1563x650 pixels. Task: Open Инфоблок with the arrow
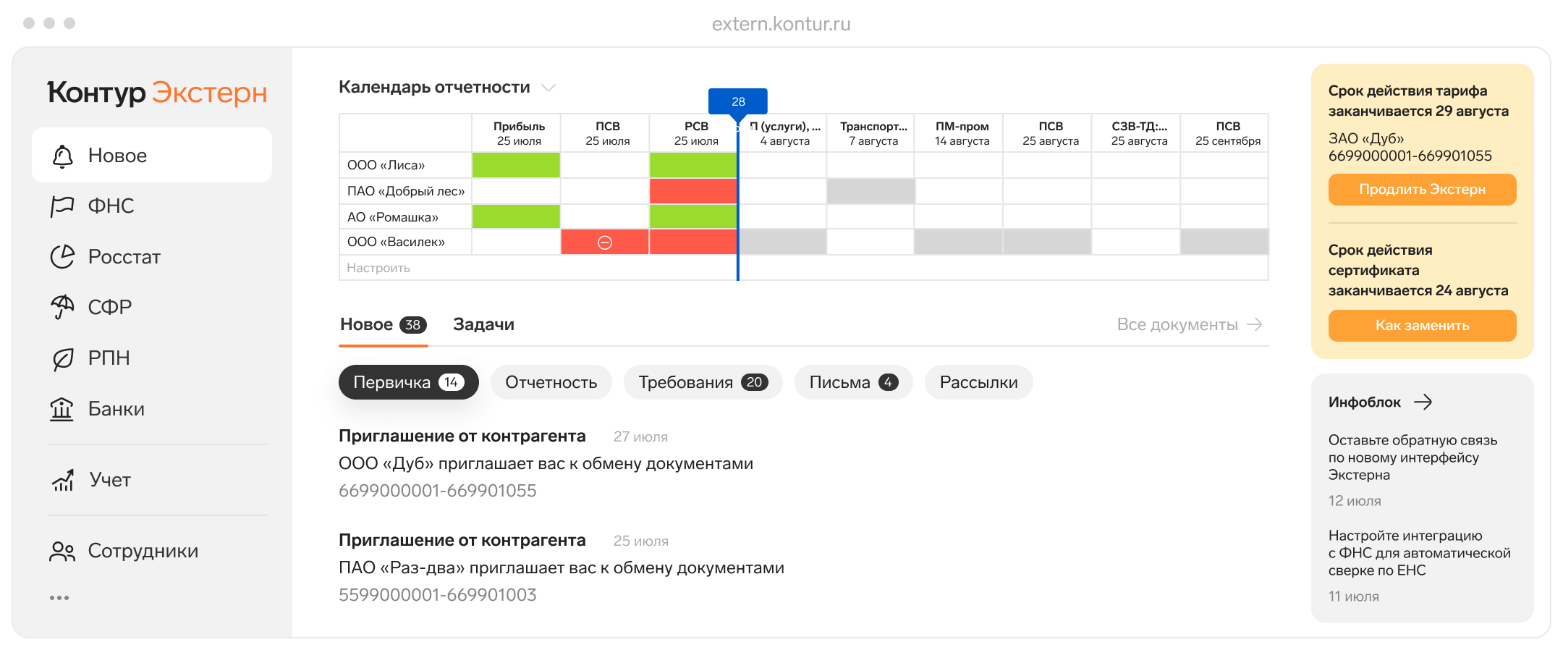click(x=1423, y=402)
